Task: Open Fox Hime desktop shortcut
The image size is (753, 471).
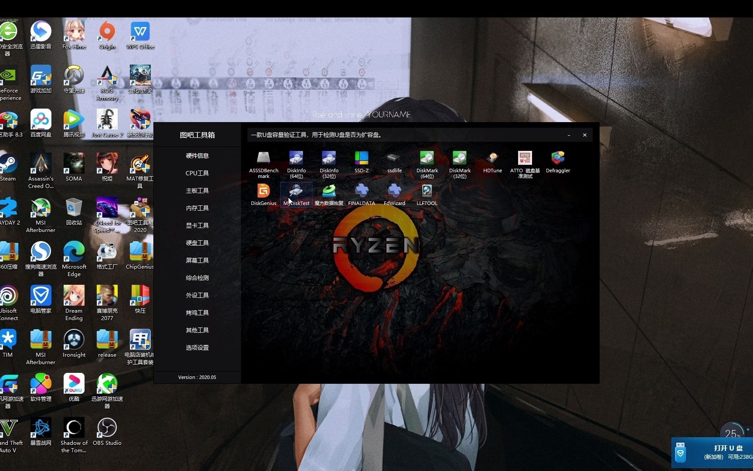Action: click(74, 36)
